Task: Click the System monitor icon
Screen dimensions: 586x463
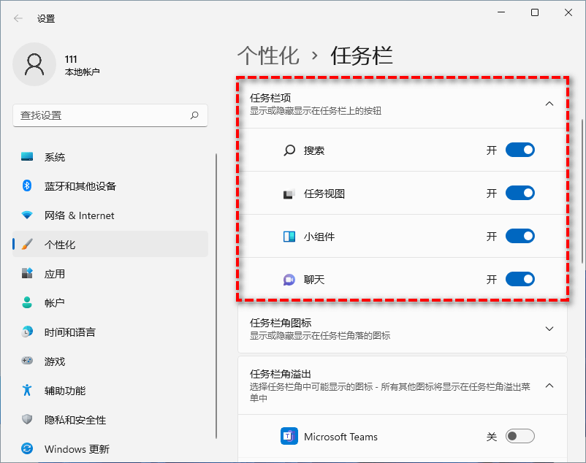Action: 27,156
